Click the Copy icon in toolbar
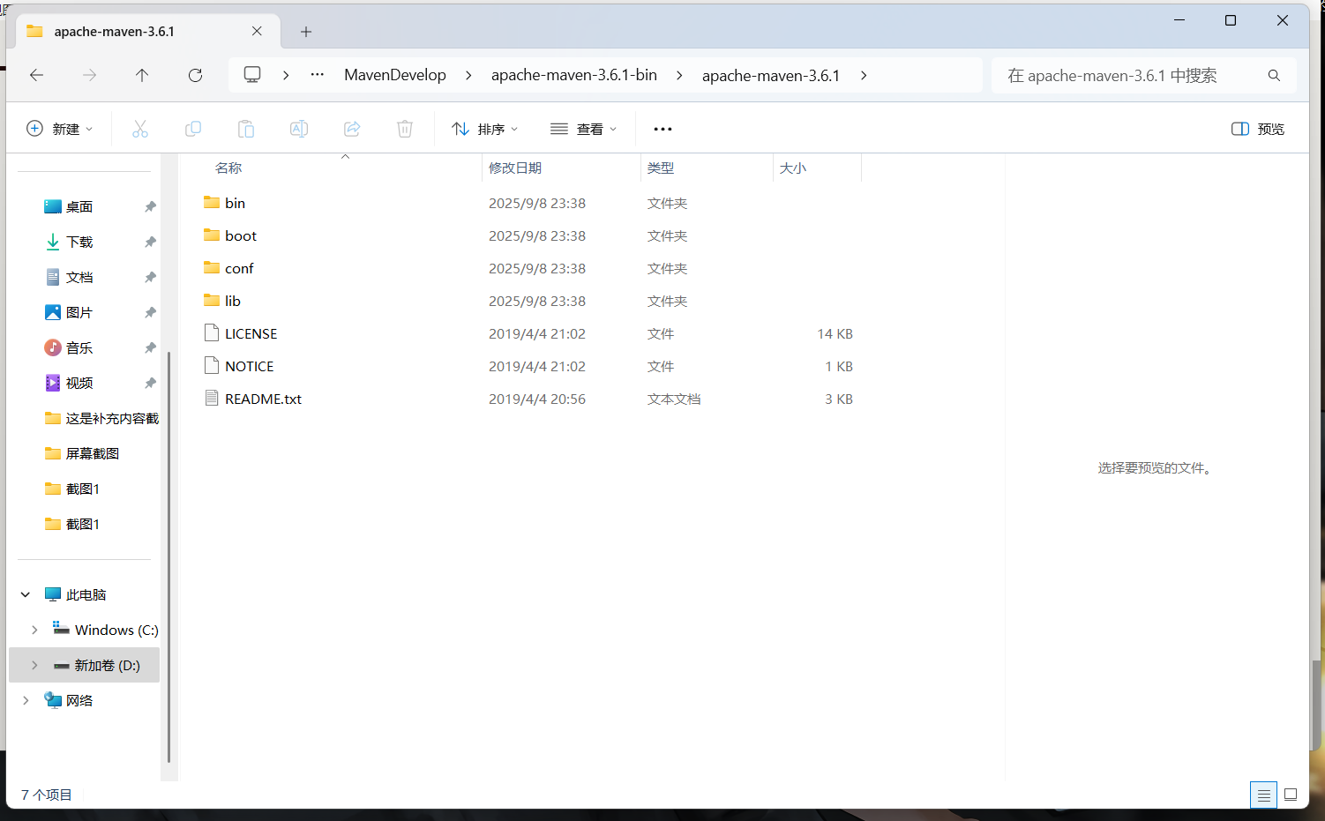The width and height of the screenshot is (1325, 821). [x=193, y=129]
